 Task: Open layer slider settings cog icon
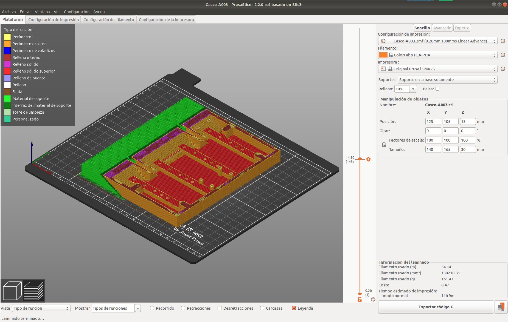point(373,300)
